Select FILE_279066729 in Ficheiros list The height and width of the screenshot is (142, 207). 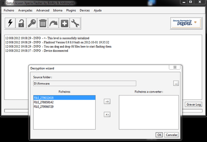tap(64, 107)
